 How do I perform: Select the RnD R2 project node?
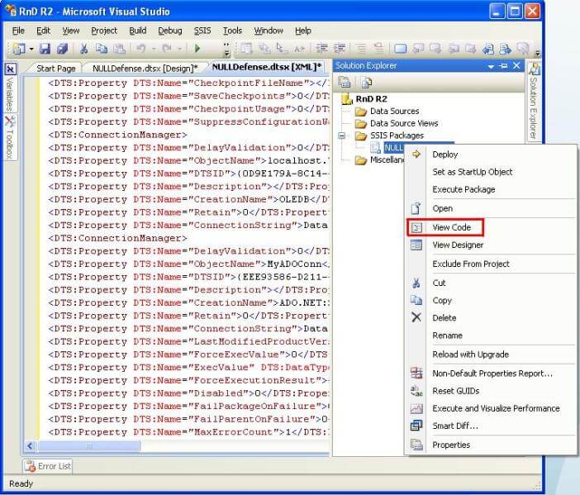371,99
